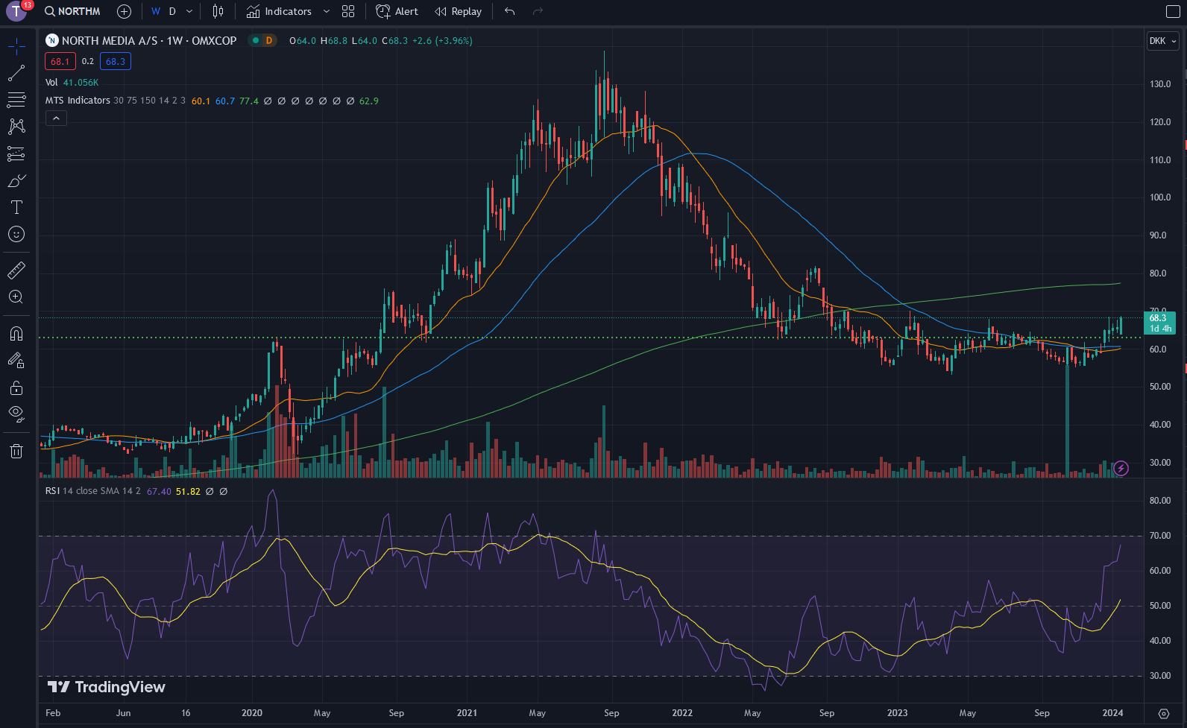
Task: Choose the chart patterns tool
Action: click(x=16, y=127)
